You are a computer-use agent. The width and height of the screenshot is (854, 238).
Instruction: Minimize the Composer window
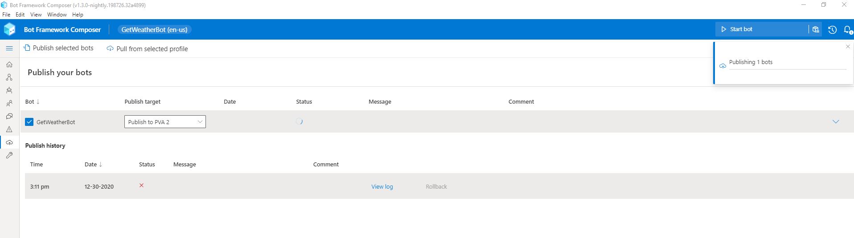pyautogui.click(x=804, y=5)
